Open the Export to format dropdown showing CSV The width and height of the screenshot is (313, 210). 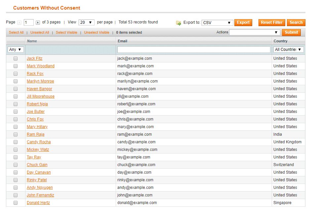point(217,23)
